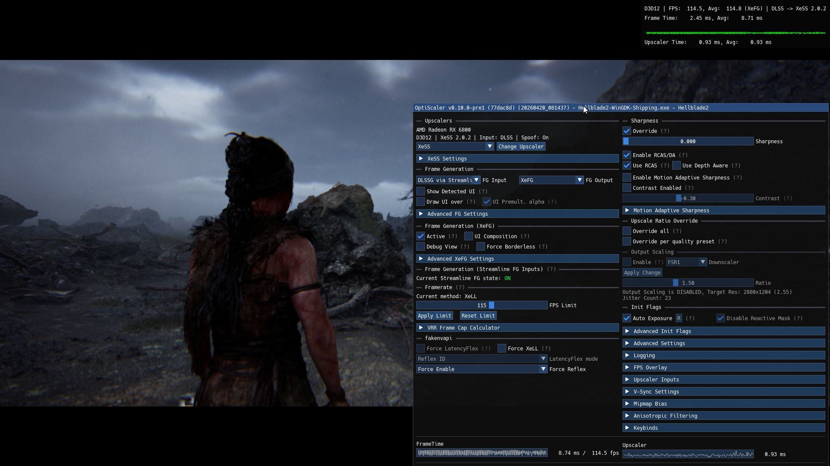Expand V-Sync Settings
Viewport: 830px width, 466px height.
click(724, 392)
